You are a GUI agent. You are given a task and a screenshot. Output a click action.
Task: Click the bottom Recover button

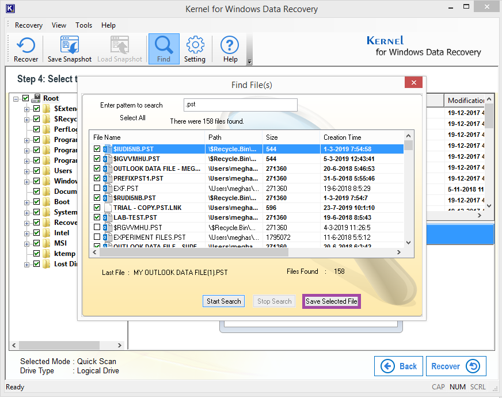456,366
